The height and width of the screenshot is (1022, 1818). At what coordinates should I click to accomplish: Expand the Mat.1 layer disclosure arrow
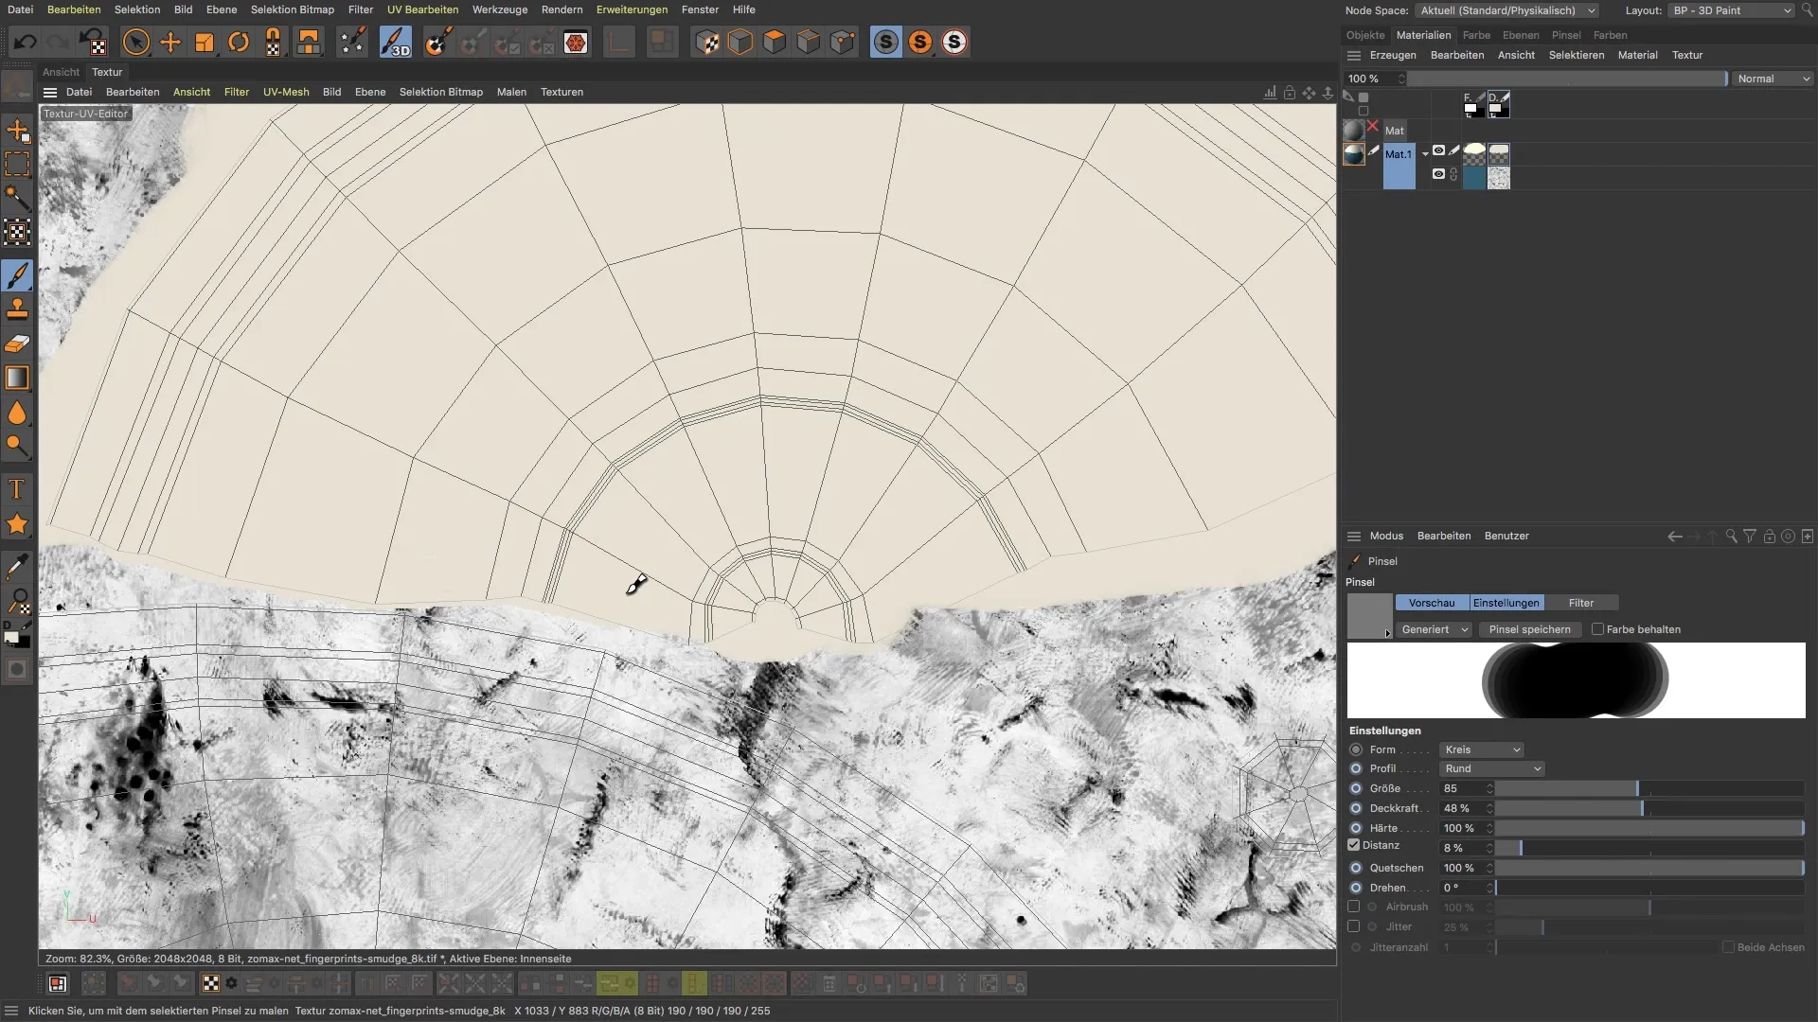click(1425, 154)
